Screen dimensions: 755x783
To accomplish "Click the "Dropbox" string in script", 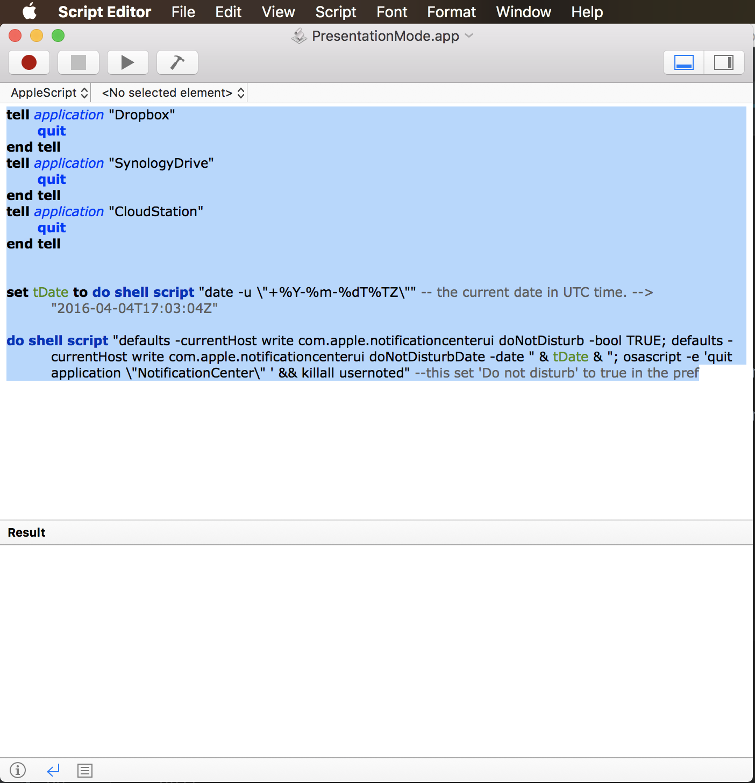I will coord(142,115).
